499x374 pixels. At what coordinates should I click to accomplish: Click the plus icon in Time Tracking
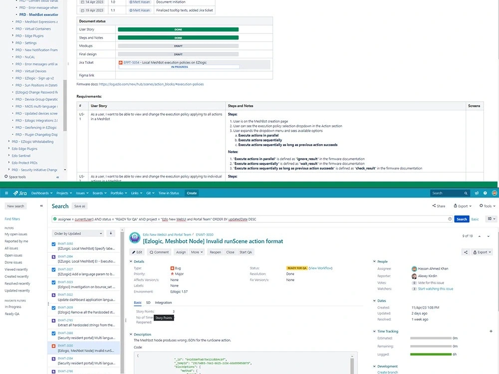click(x=491, y=331)
